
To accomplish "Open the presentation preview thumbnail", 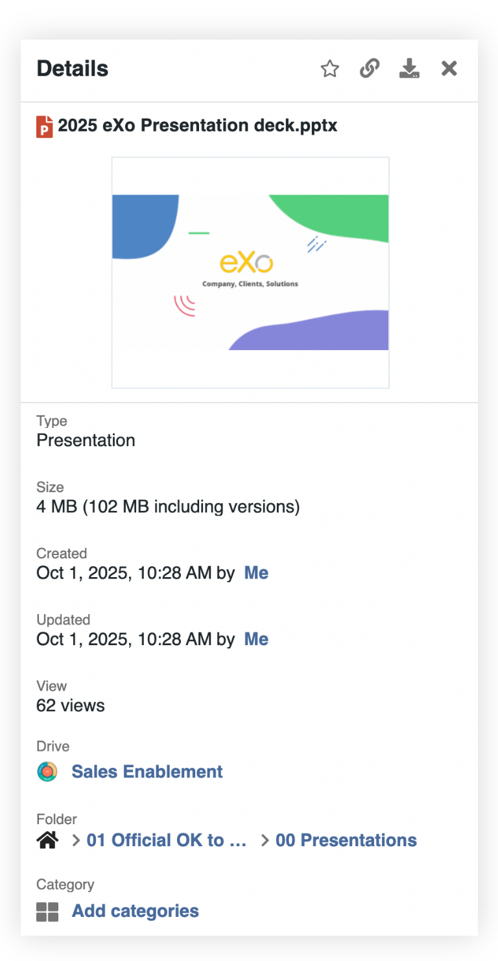I will pyautogui.click(x=250, y=272).
